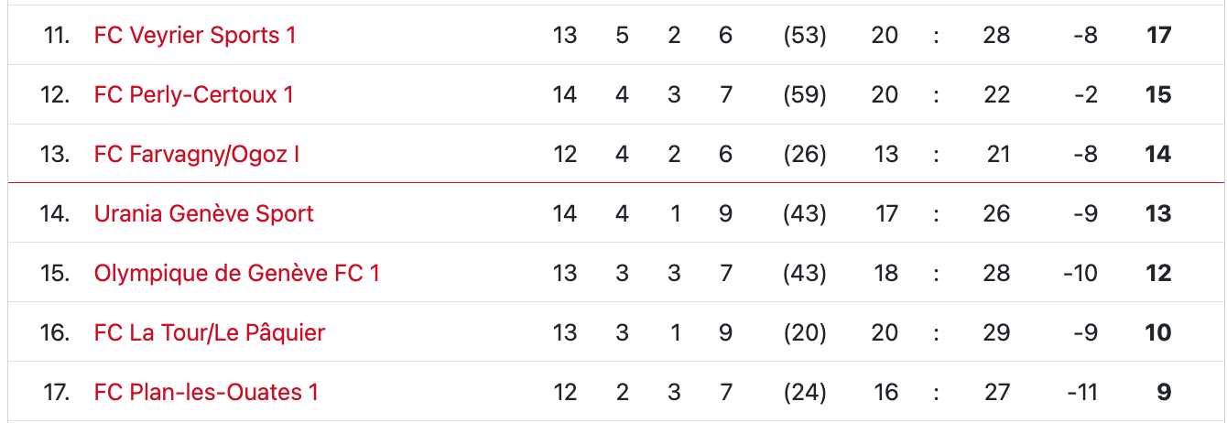Open Urania Genève Sport team page

[x=203, y=213]
